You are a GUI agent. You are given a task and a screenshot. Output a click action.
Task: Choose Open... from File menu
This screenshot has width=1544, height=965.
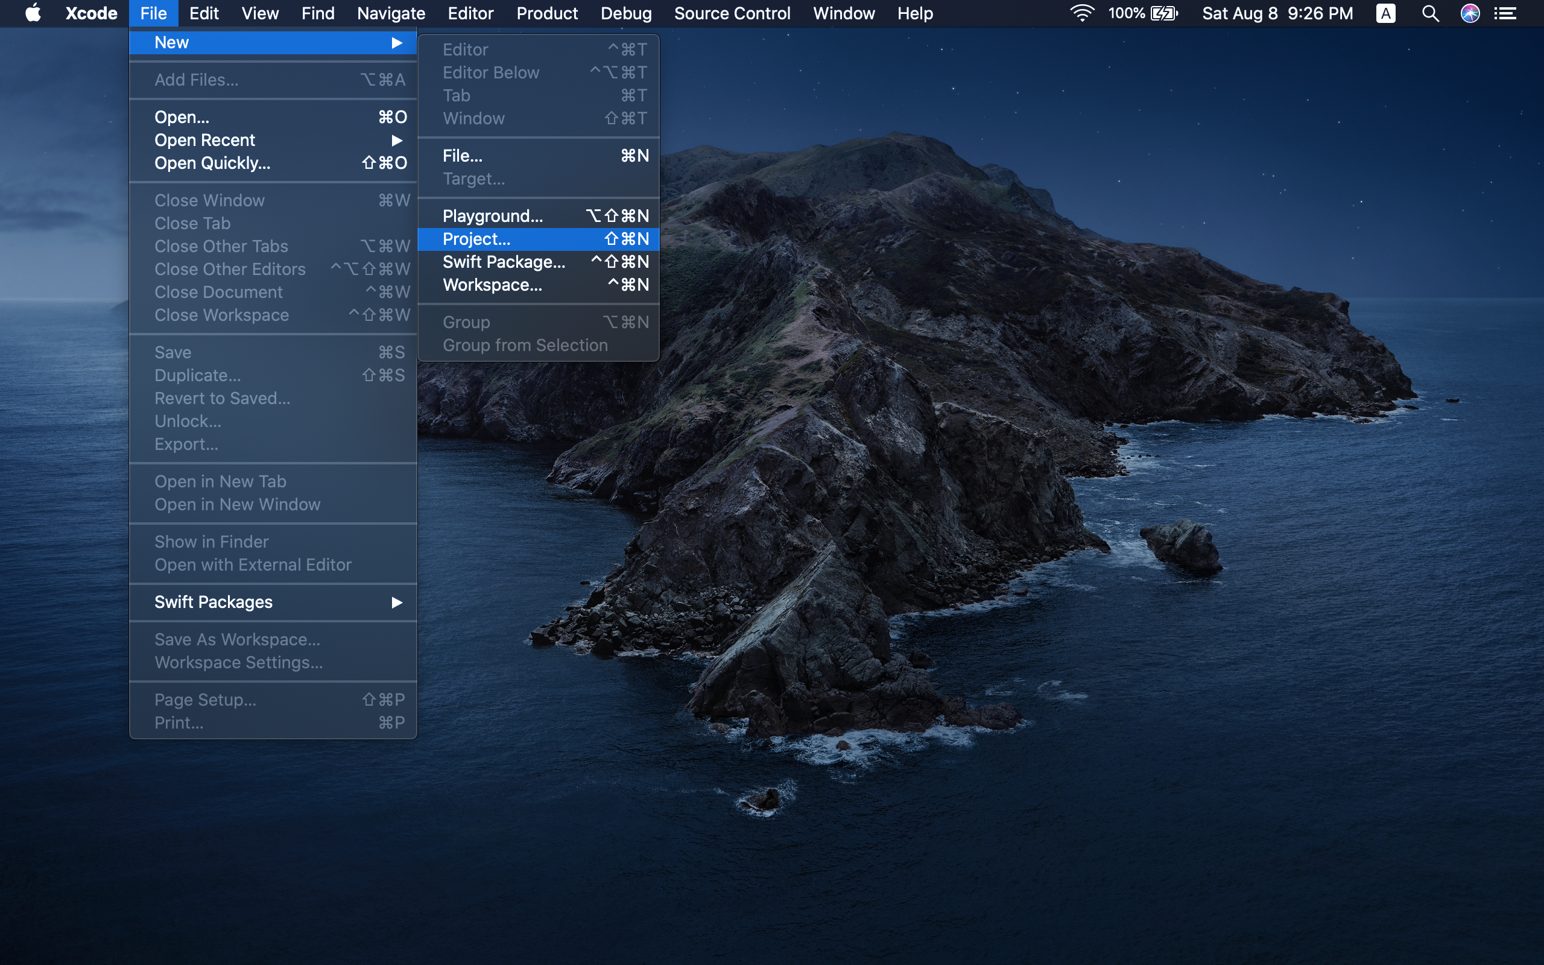click(x=273, y=118)
